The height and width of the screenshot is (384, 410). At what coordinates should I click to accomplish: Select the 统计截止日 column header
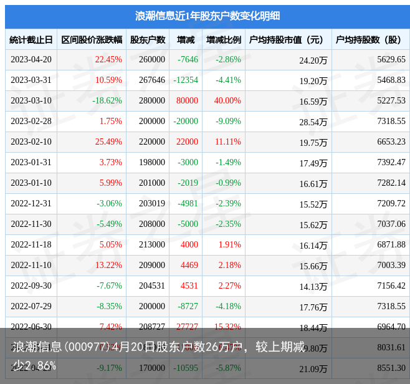(x=31, y=40)
